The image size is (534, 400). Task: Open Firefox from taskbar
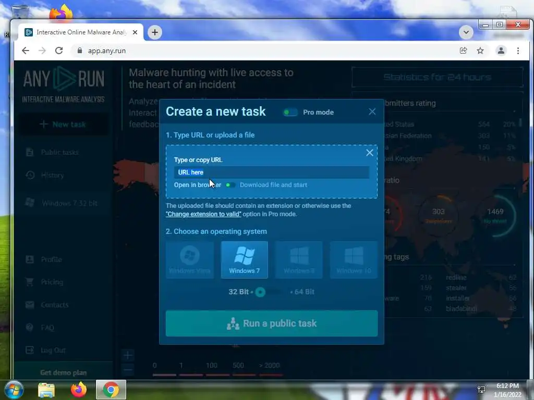pos(79,390)
